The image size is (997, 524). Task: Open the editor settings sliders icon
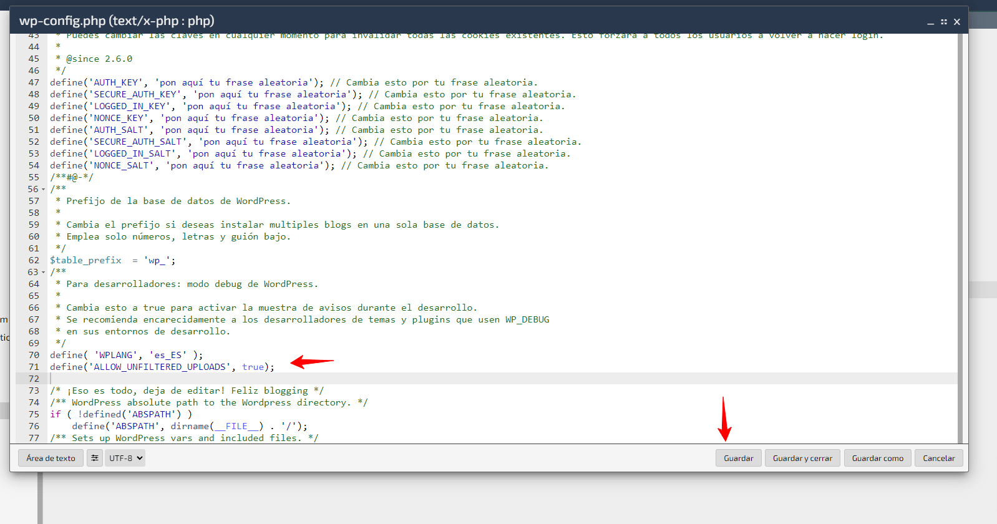pos(95,458)
